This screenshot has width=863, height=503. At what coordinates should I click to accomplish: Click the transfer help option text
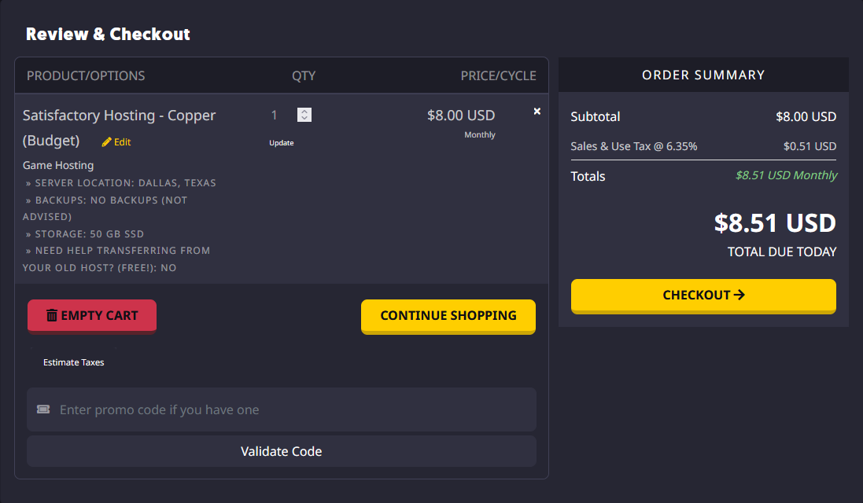click(x=116, y=259)
